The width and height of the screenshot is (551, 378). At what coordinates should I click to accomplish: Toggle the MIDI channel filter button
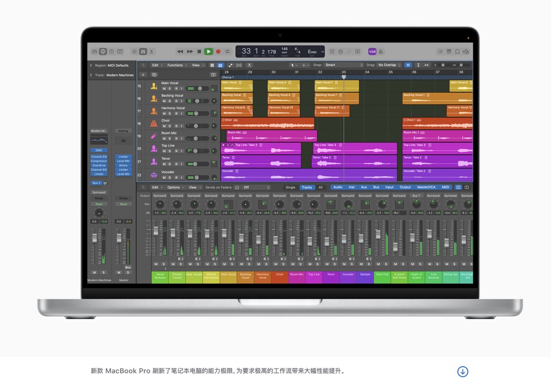(446, 187)
